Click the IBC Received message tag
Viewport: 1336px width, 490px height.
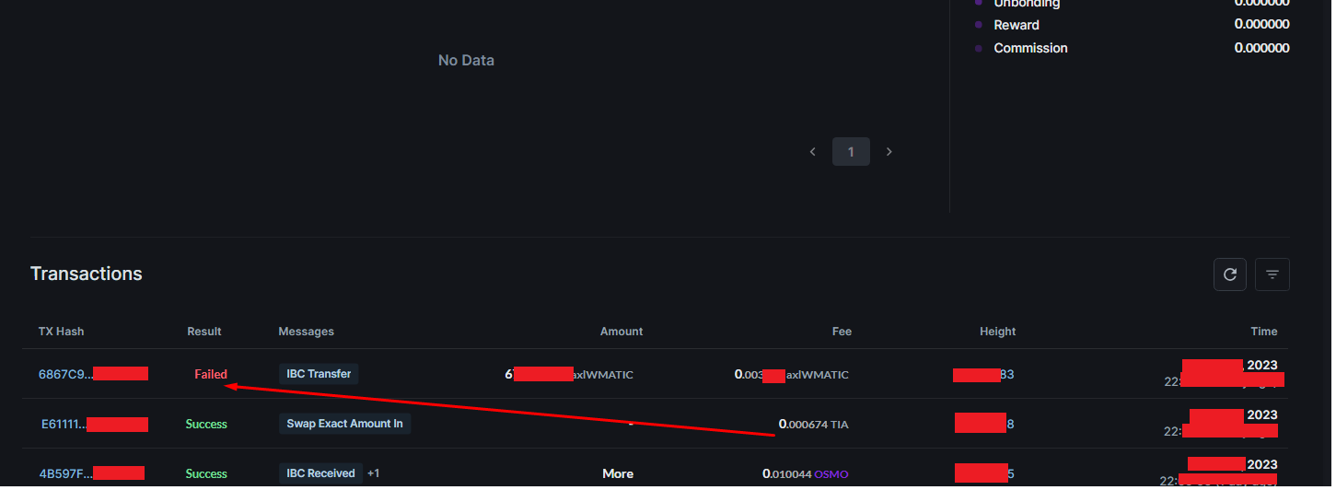[320, 473]
